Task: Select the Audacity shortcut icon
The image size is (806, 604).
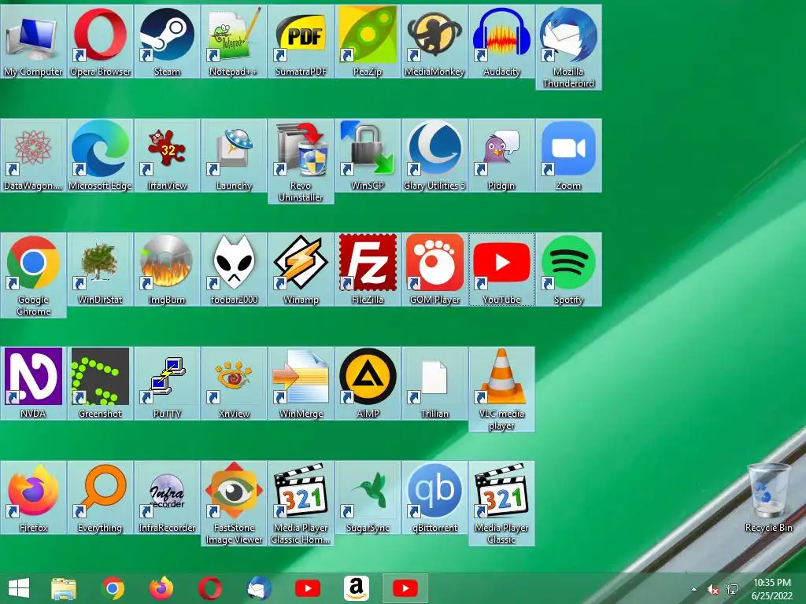Action: click(x=501, y=41)
